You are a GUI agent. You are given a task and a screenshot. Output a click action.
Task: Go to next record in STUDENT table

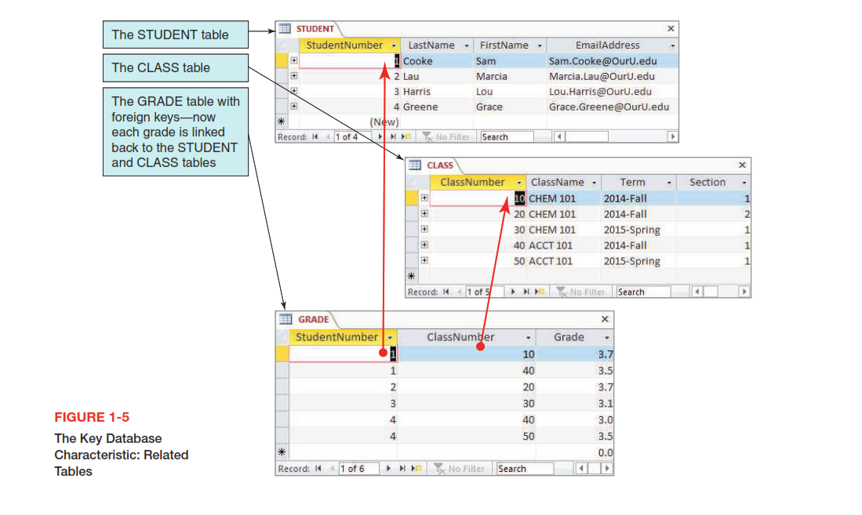pyautogui.click(x=380, y=137)
